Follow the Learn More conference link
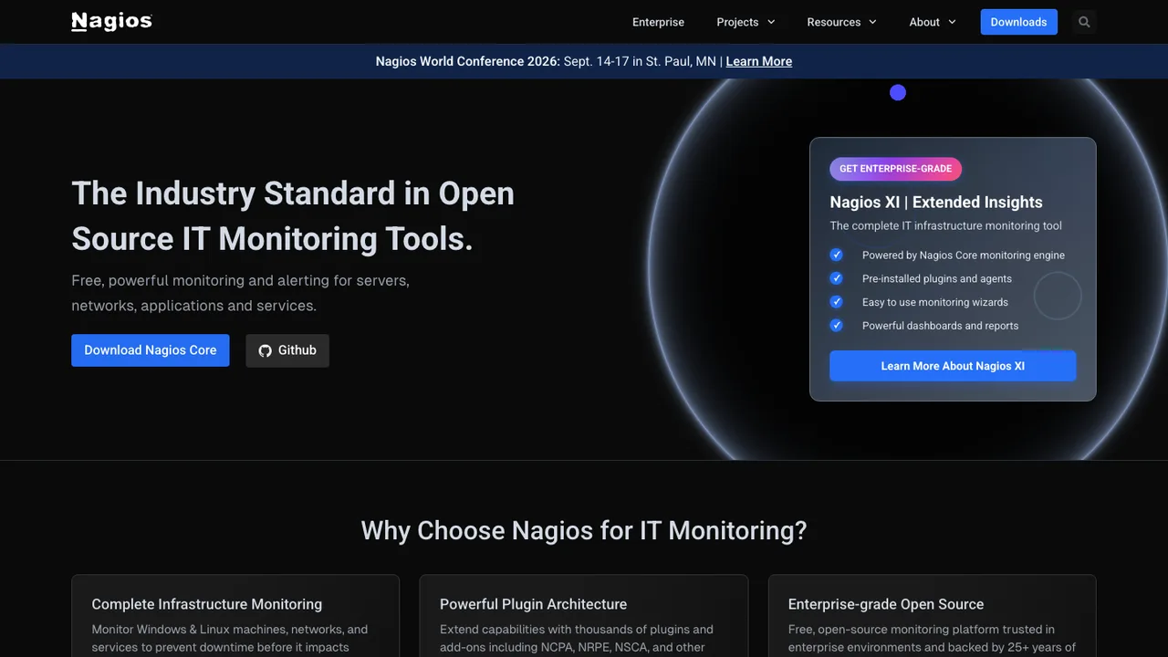1168x657 pixels. point(758,61)
